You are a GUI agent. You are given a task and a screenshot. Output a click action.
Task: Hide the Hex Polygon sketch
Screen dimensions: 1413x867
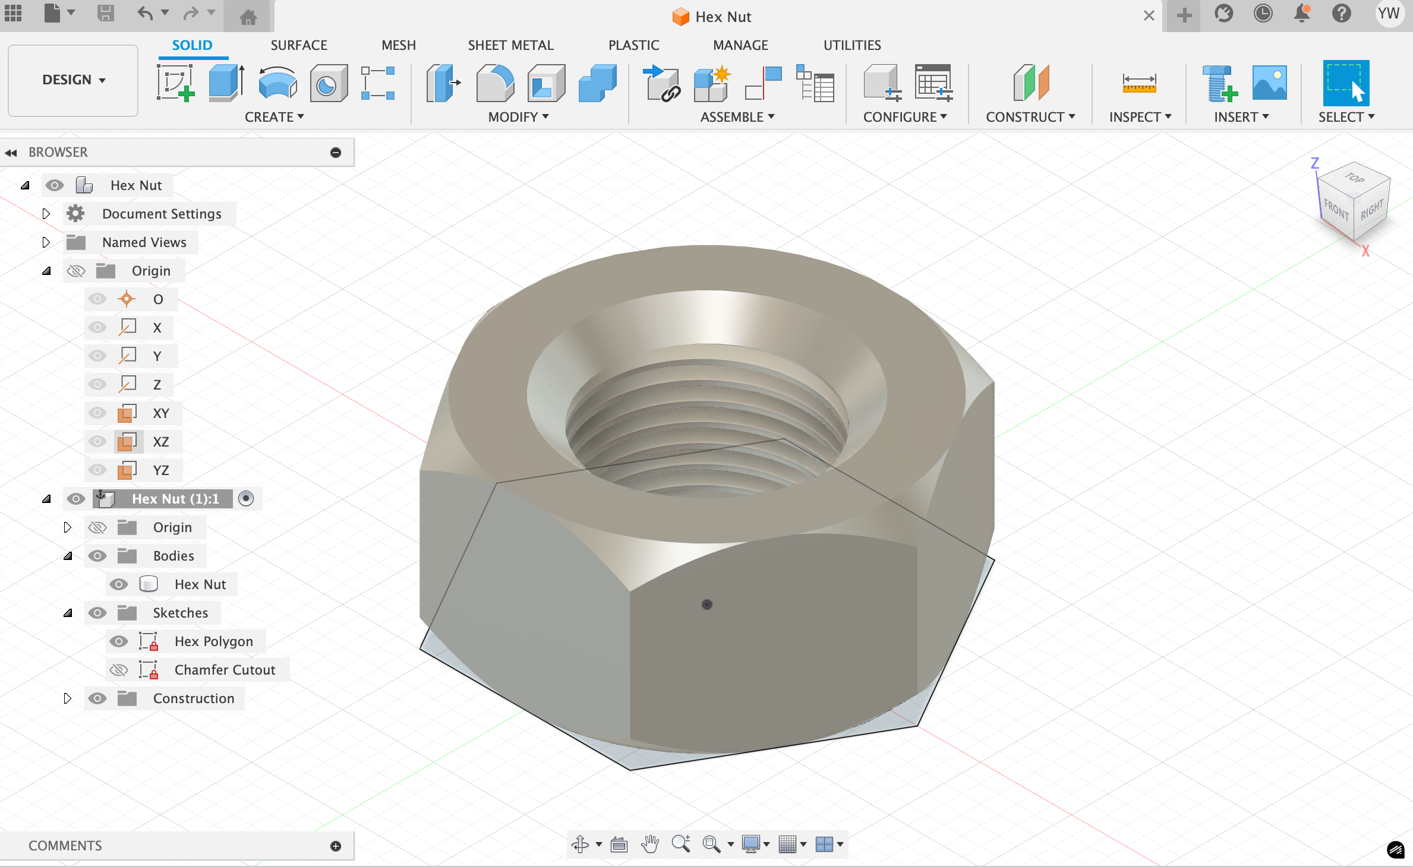tap(119, 641)
